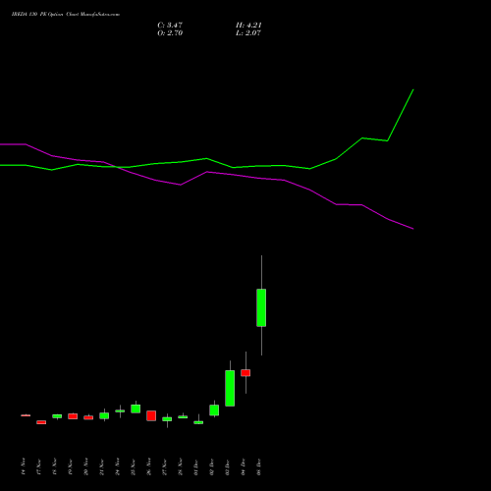This screenshot has width=491, height=491.
Task: Click the 14 Nov date label
Action: pyautogui.click(x=23, y=466)
